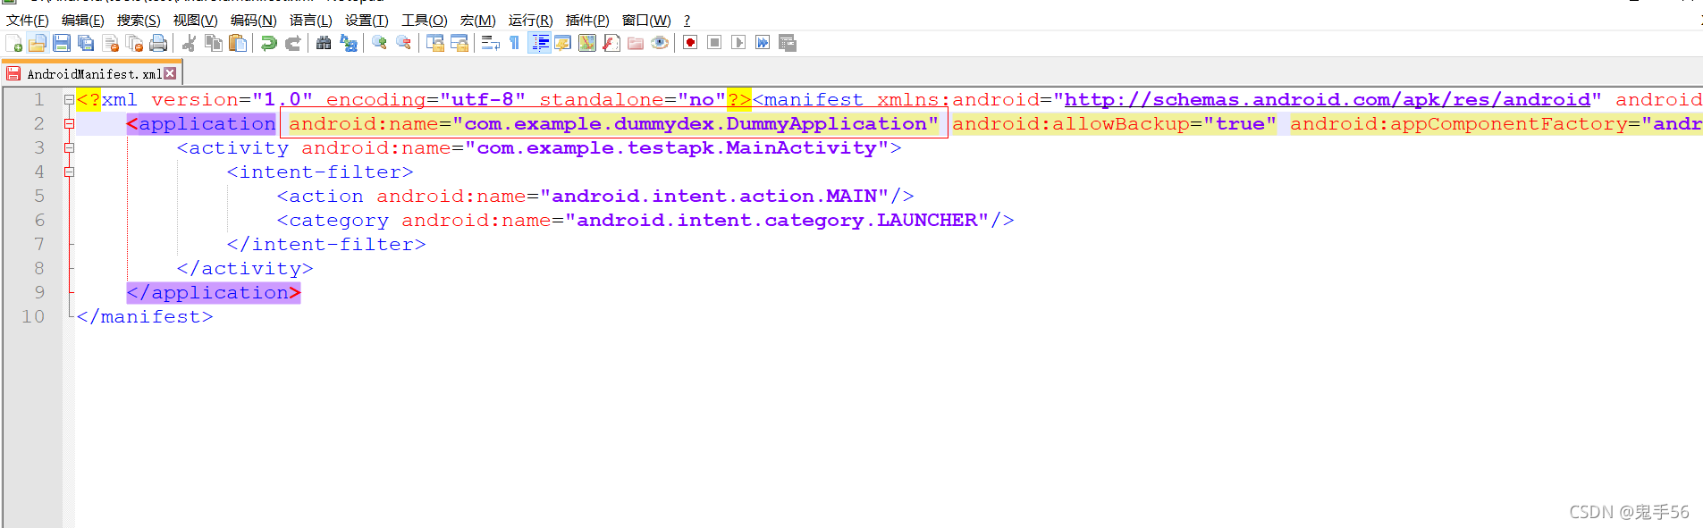
Task: Open the 运行(R) menu
Action: tap(531, 20)
